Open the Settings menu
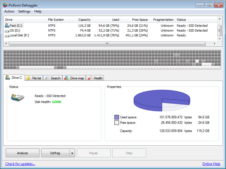The width and height of the screenshot is (226, 169). pyautogui.click(x=24, y=11)
